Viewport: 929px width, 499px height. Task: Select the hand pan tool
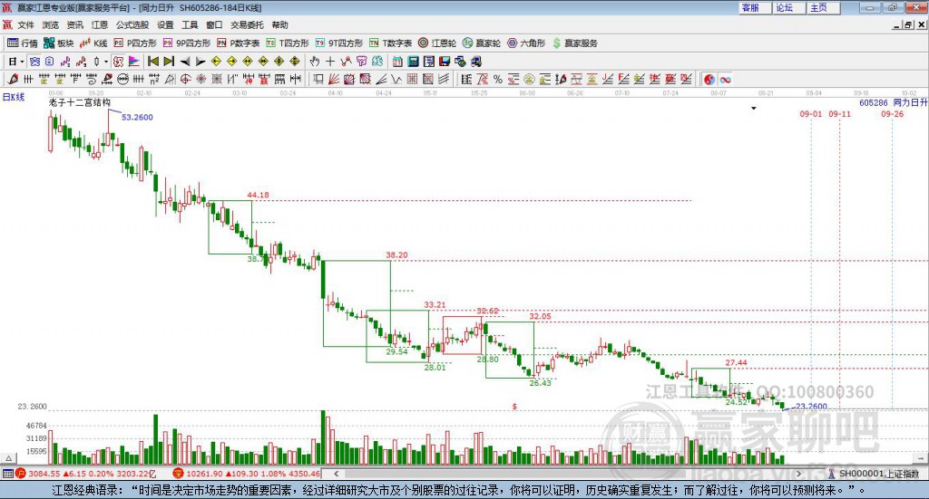pyautogui.click(x=314, y=62)
